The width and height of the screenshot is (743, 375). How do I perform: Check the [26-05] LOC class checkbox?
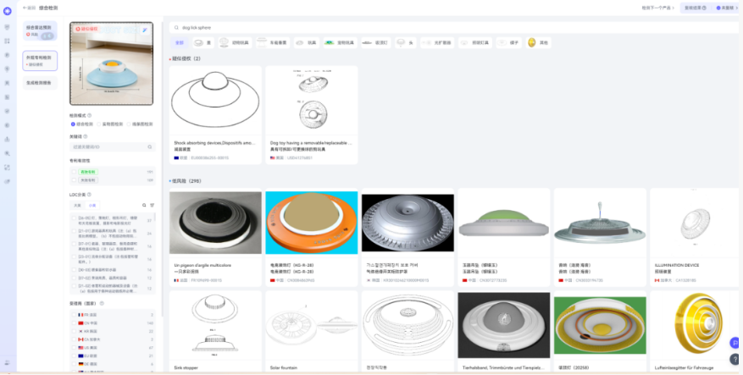[x=74, y=218]
